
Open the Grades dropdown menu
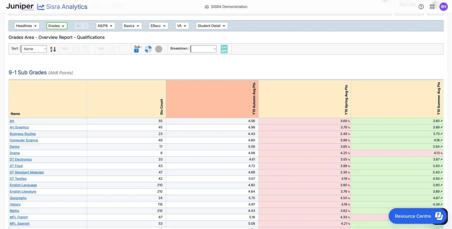[57, 26]
